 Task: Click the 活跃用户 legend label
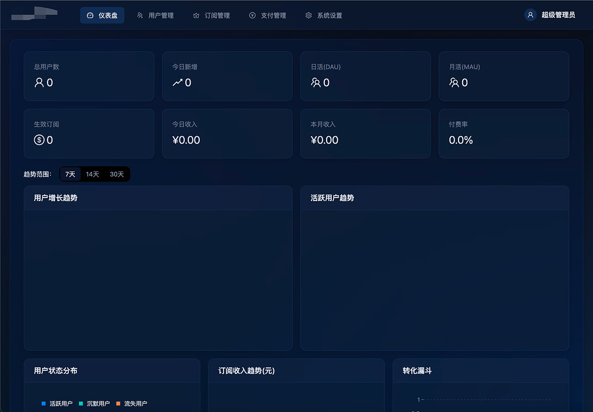pos(61,404)
